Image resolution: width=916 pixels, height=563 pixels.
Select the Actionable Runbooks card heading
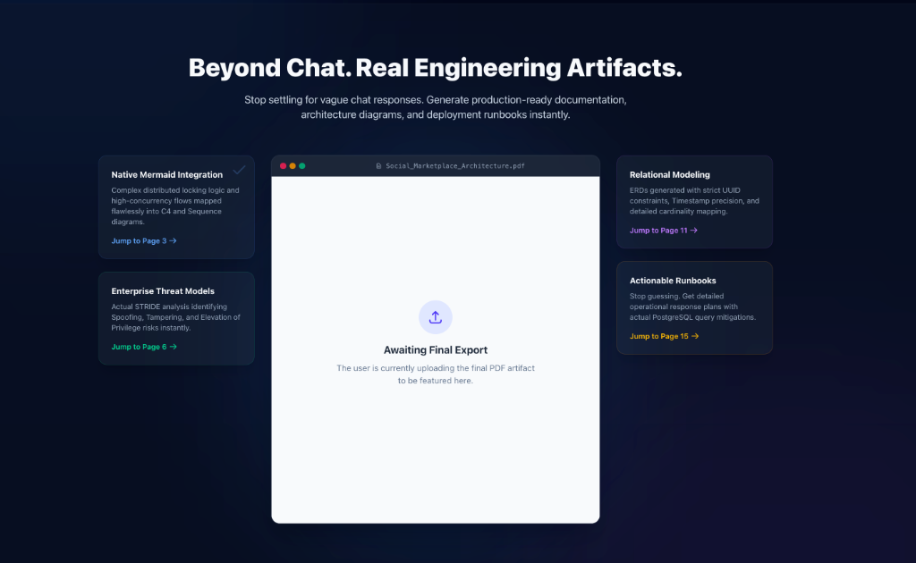(x=673, y=281)
